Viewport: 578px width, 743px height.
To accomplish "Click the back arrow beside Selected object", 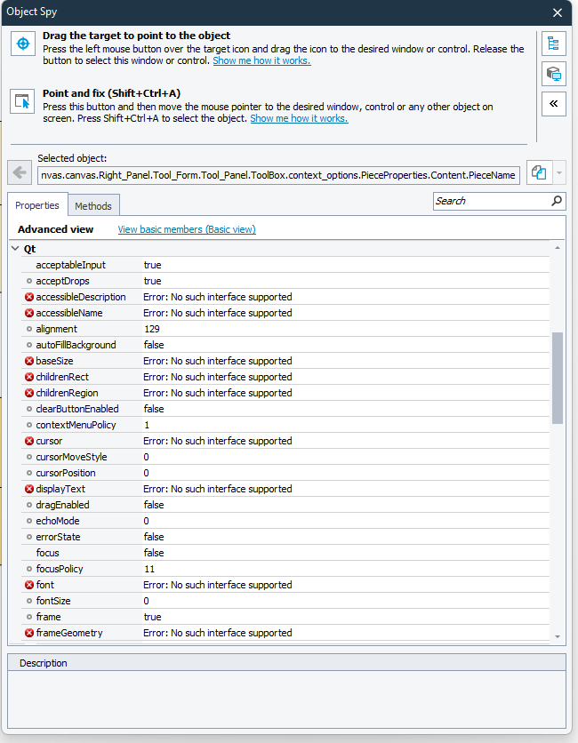I will click(20, 173).
